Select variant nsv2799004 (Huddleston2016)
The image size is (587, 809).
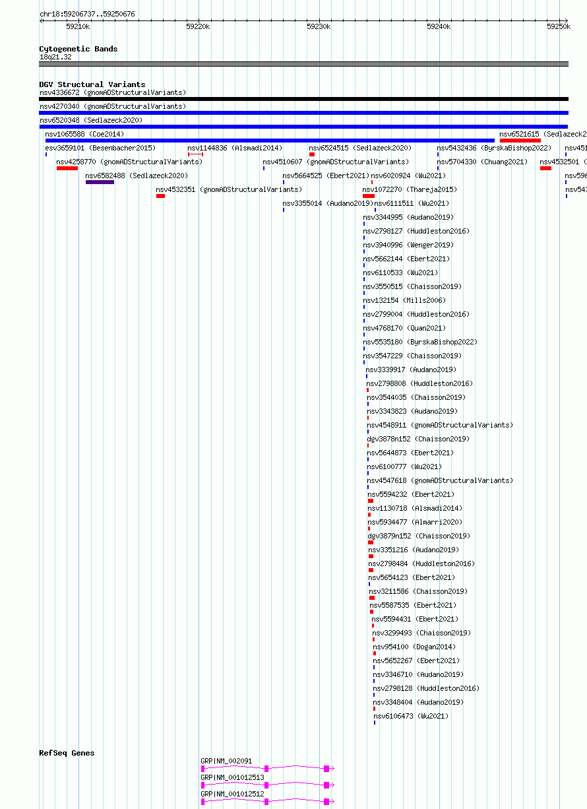pos(416,314)
